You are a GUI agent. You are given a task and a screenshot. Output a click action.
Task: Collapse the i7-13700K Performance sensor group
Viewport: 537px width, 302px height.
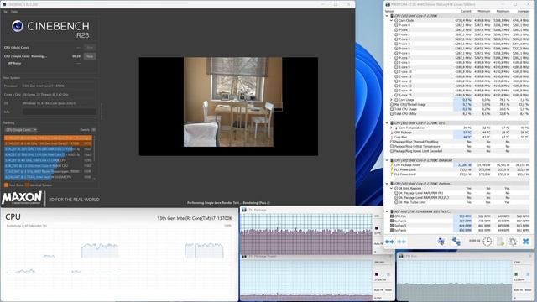point(387,184)
